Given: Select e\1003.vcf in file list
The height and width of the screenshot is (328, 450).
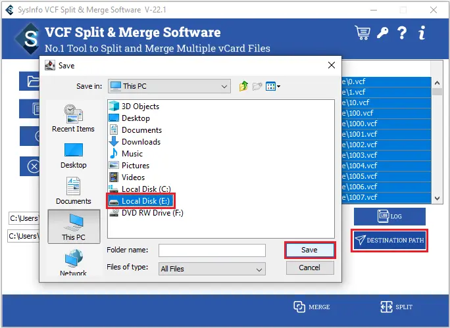Looking at the screenshot, I should [x=386, y=155].
